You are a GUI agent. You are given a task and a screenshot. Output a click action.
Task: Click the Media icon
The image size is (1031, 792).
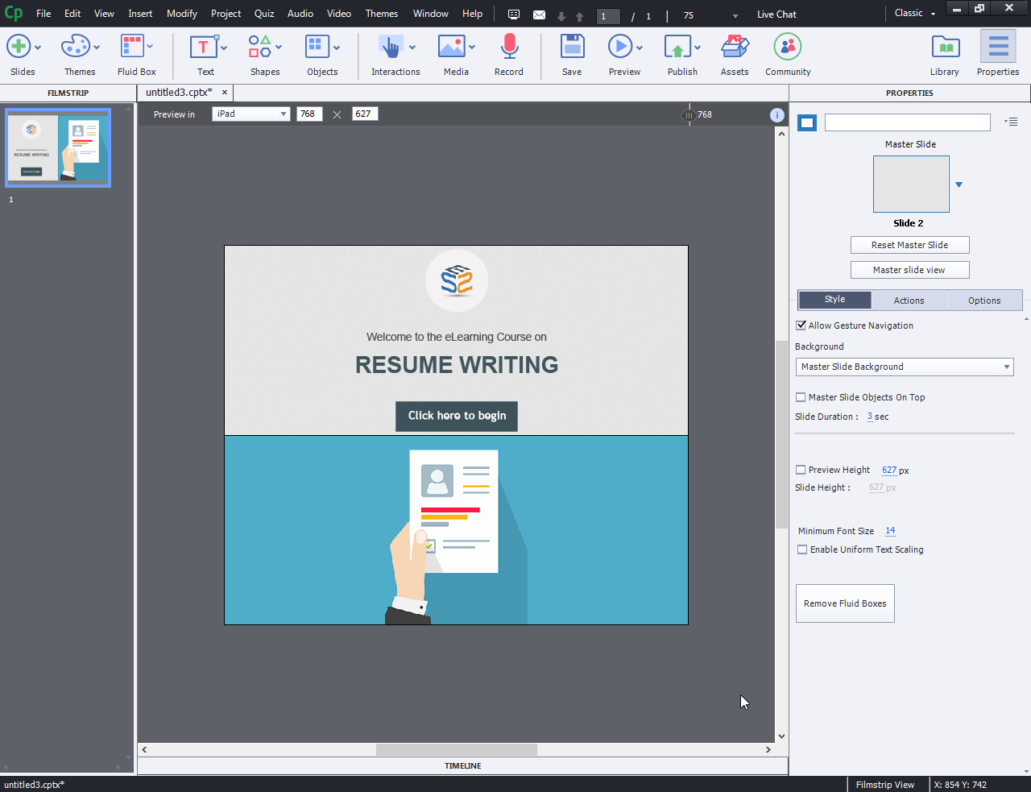pos(451,47)
